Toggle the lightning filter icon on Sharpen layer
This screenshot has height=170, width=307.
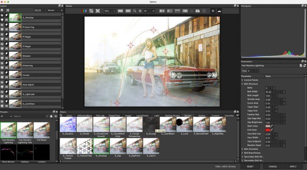tap(7, 54)
